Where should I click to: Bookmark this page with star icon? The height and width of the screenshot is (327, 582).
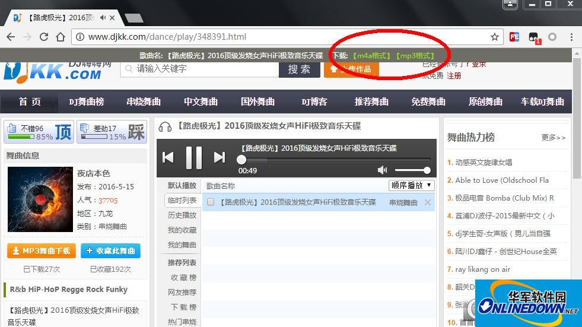494,37
